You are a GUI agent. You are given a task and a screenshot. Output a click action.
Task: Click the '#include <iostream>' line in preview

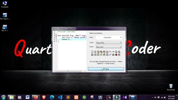pyautogui.click(x=67, y=32)
